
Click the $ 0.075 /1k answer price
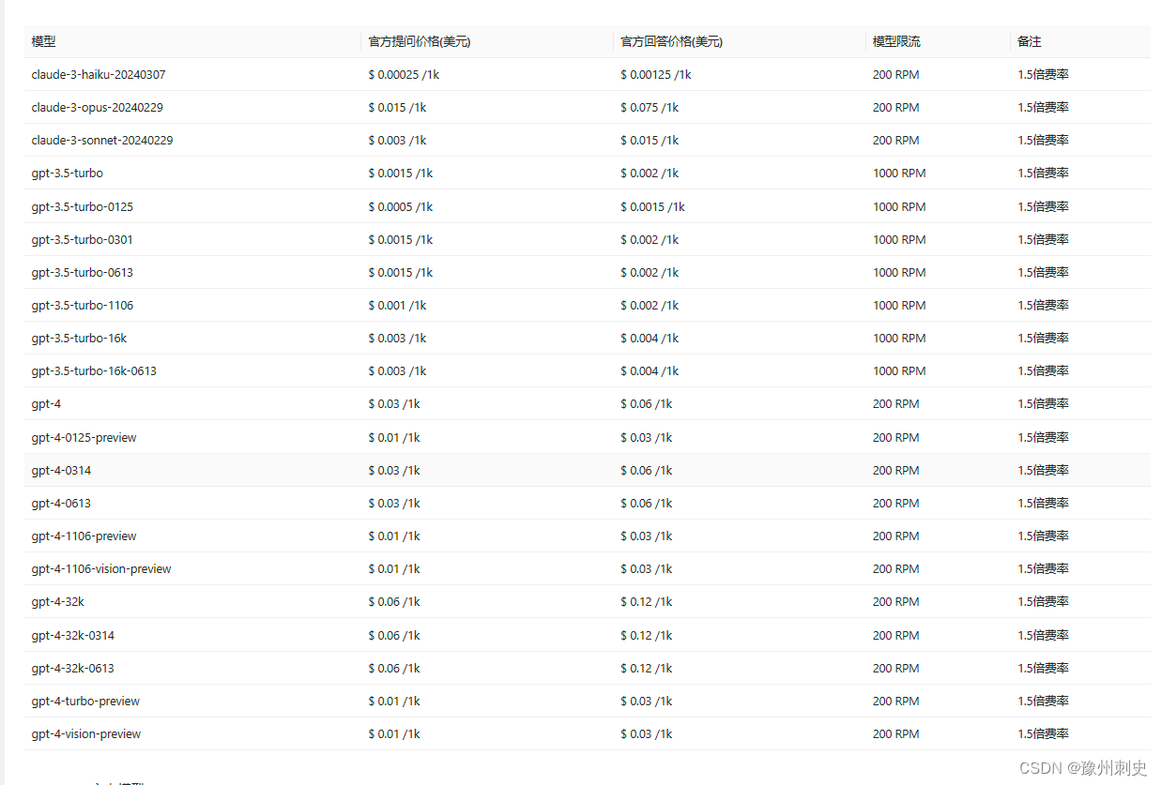[x=650, y=107]
